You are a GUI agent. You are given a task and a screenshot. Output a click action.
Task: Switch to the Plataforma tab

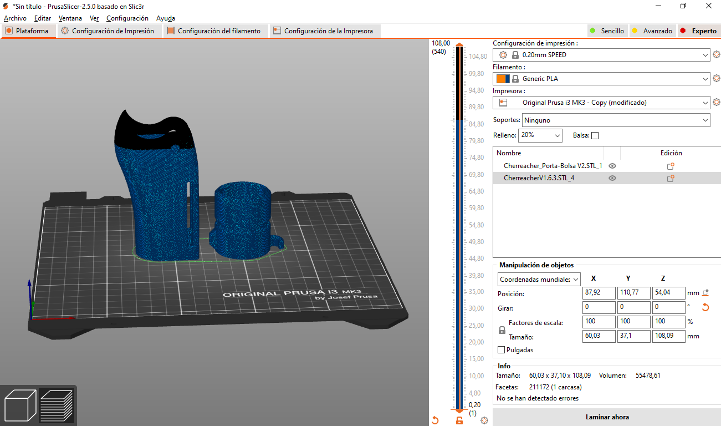tap(28, 31)
